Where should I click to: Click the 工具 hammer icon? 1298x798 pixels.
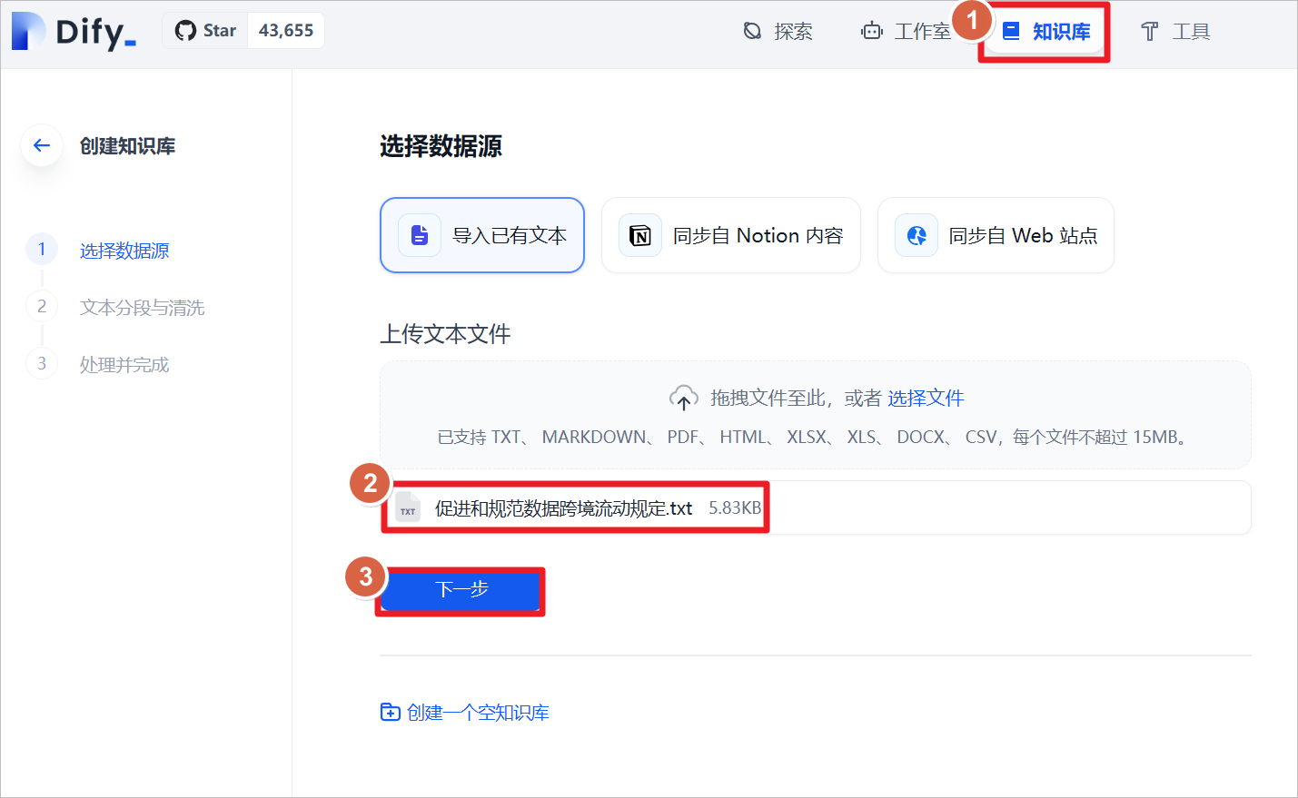[x=1149, y=32]
